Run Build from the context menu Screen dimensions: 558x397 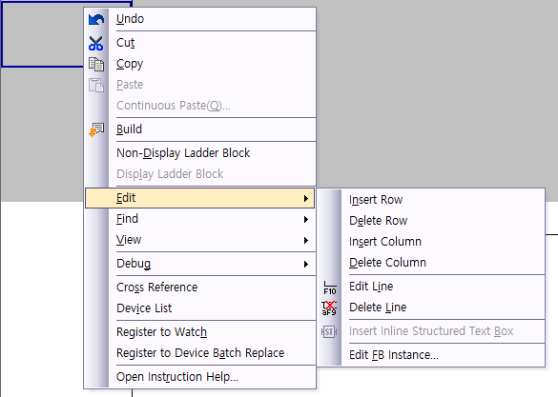pos(200,129)
